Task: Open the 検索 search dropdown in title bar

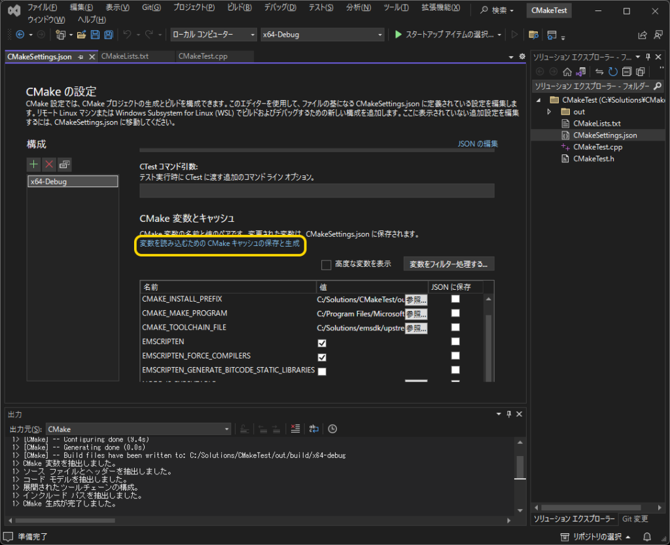Action: pos(497,10)
